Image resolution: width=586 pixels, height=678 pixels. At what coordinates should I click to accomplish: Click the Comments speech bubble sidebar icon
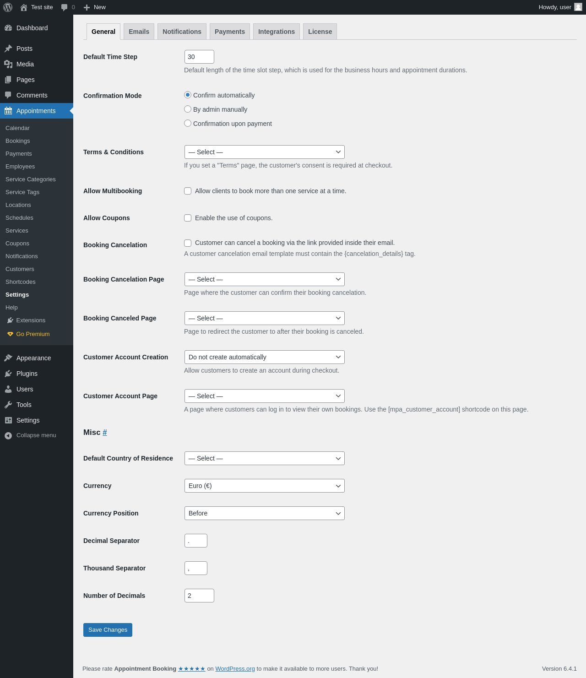click(8, 95)
